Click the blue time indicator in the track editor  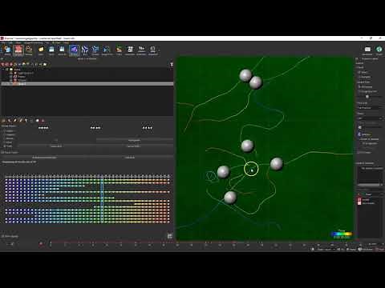coord(102,200)
